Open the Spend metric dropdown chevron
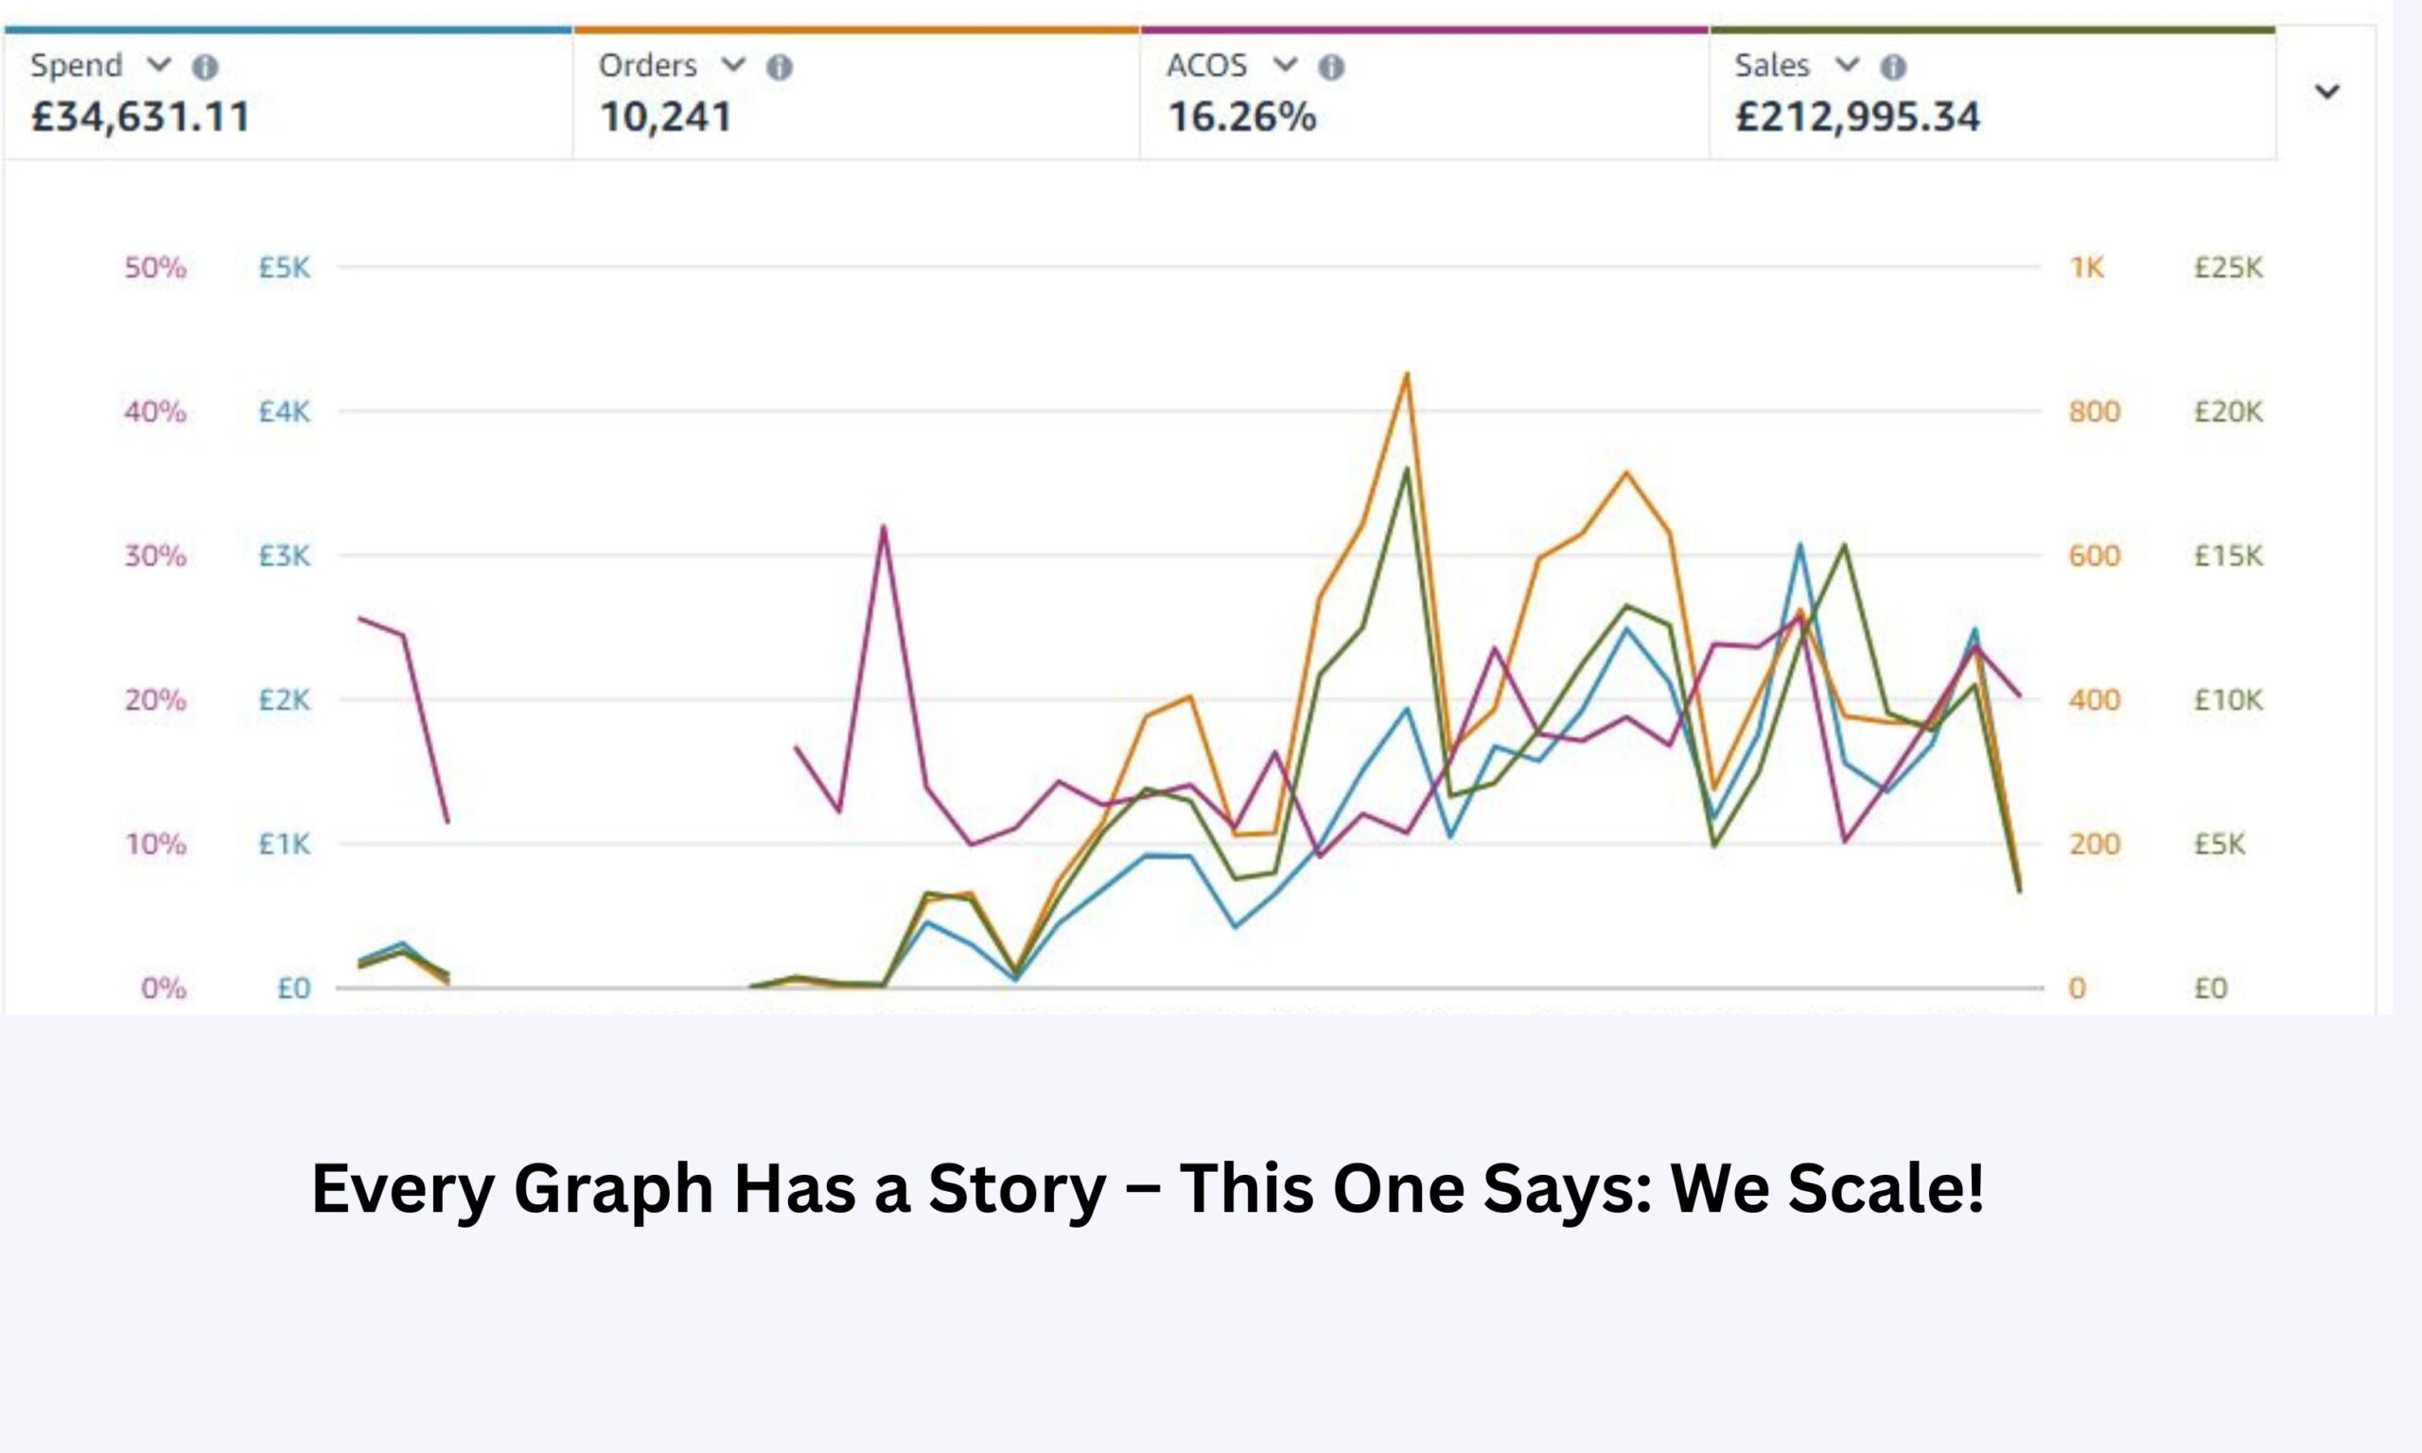This screenshot has height=1453, width=2422. pyautogui.click(x=159, y=65)
